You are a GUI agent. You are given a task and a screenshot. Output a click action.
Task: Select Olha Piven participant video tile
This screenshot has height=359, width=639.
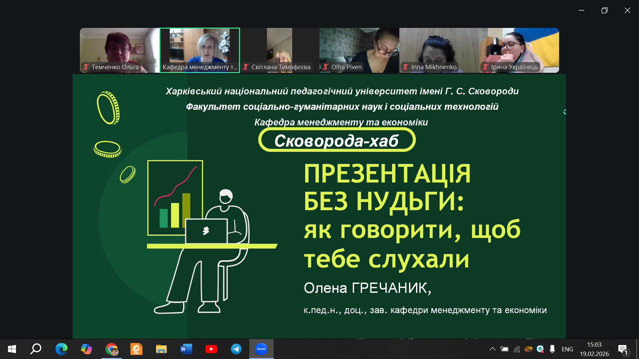[x=359, y=50]
